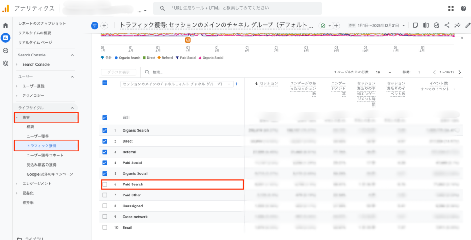Collapse the ユーザー section
The height and width of the screenshot is (240, 471).
72,77
